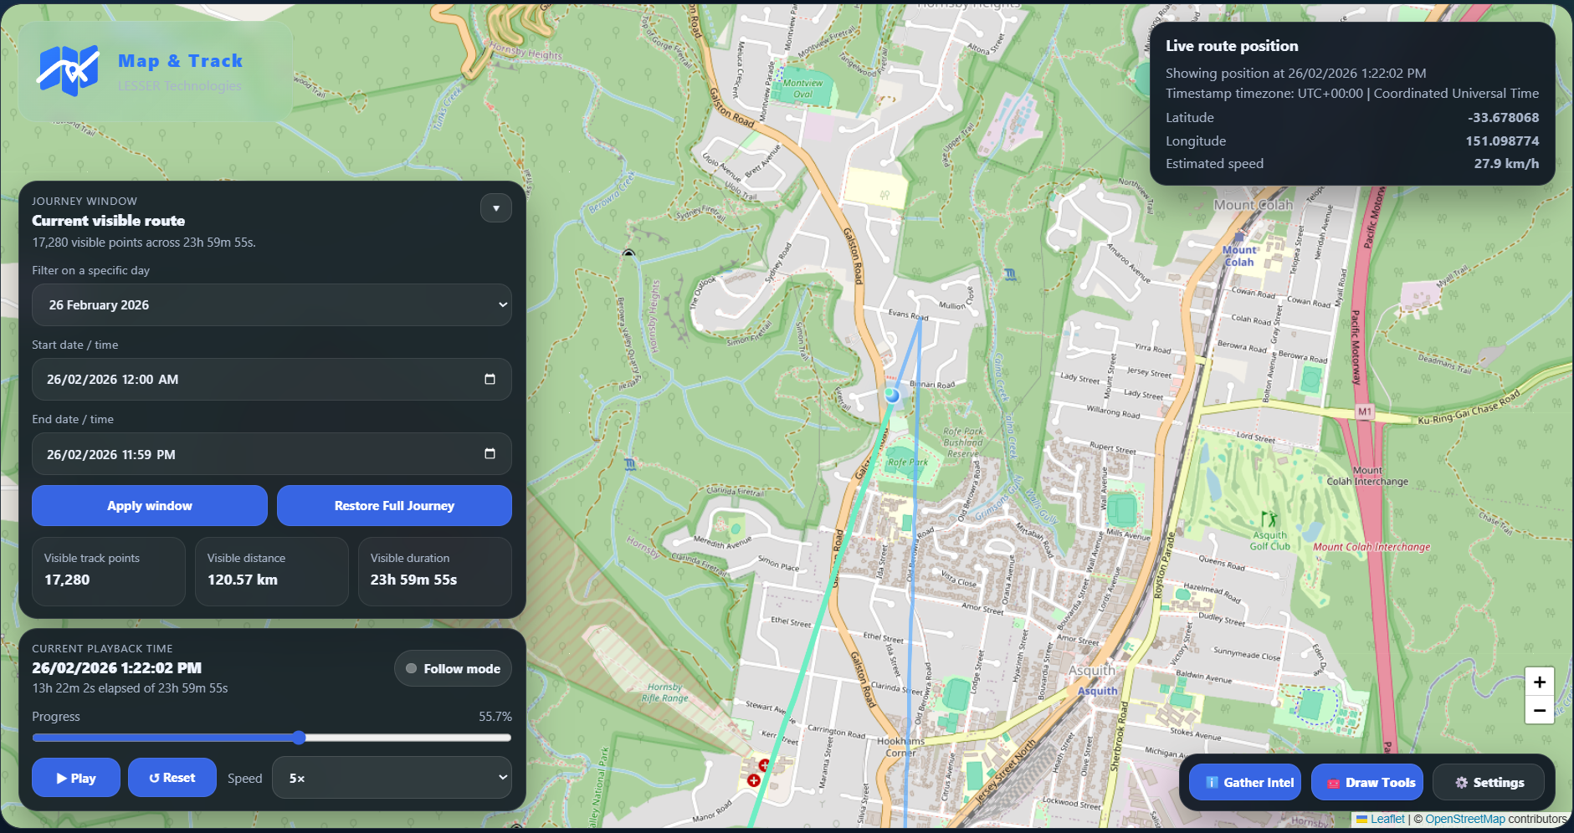
Task: Select the toolbox icon on Draw Tools
Action: tap(1334, 782)
